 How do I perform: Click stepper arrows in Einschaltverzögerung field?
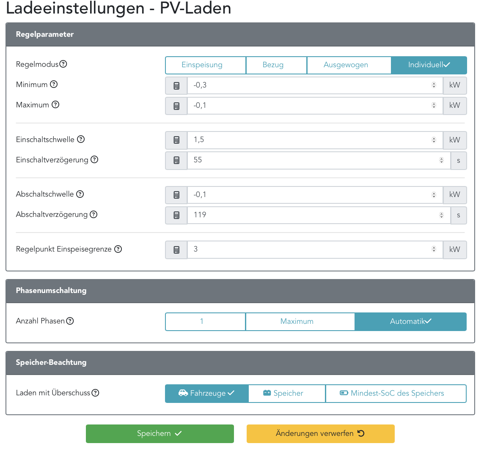point(441,160)
